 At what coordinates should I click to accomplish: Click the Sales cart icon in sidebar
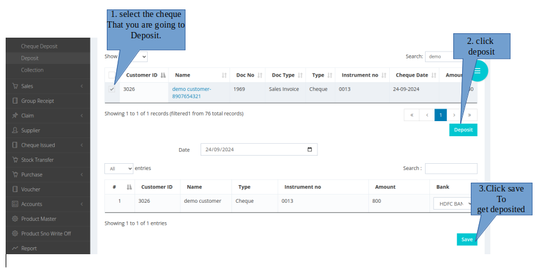click(15, 86)
